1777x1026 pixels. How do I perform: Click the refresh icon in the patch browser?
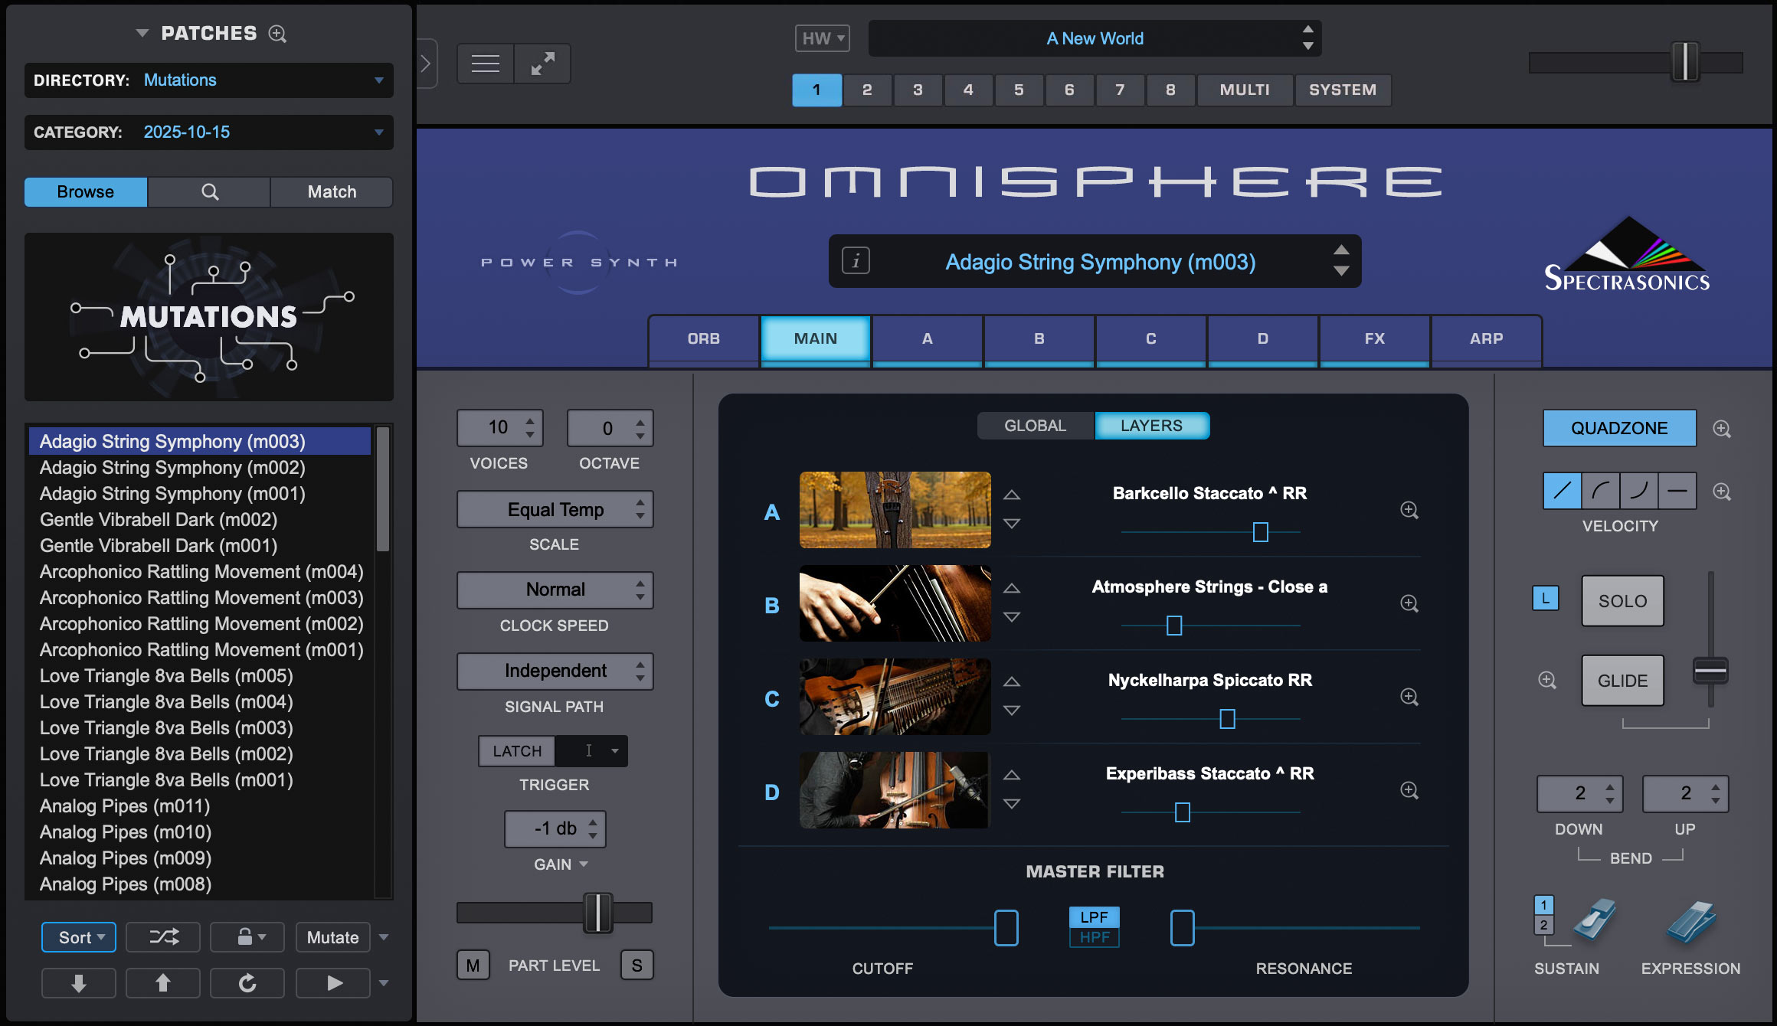click(247, 982)
